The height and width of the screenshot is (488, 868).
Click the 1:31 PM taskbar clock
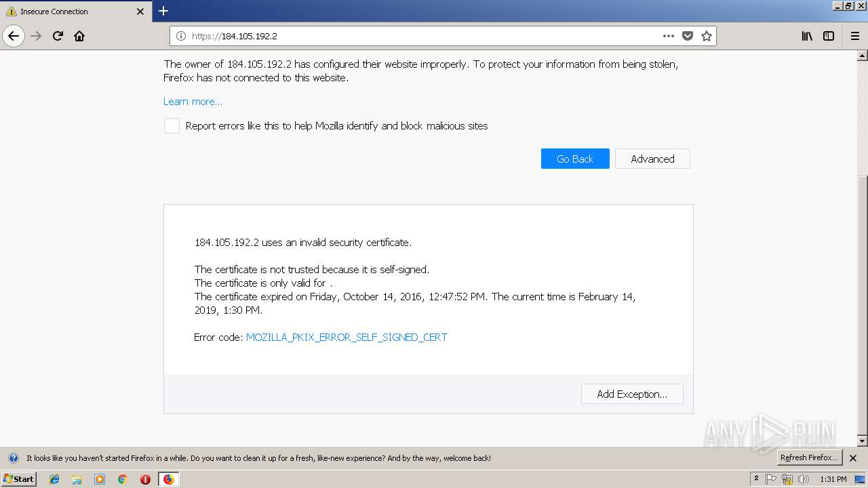[833, 479]
